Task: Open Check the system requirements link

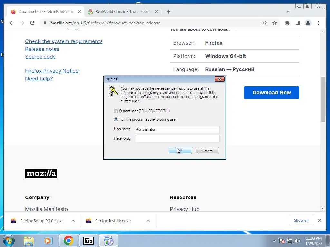Action: coord(64,41)
